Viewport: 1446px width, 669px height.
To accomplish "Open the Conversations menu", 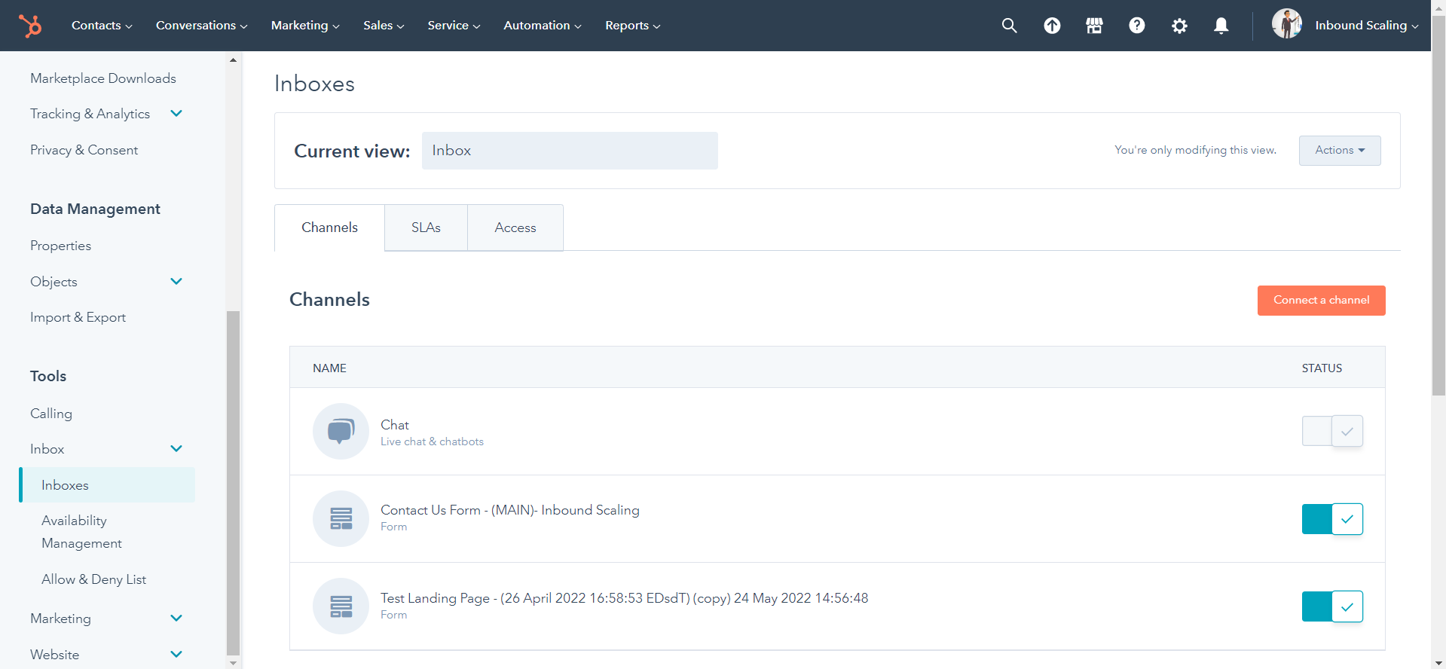I will (201, 26).
